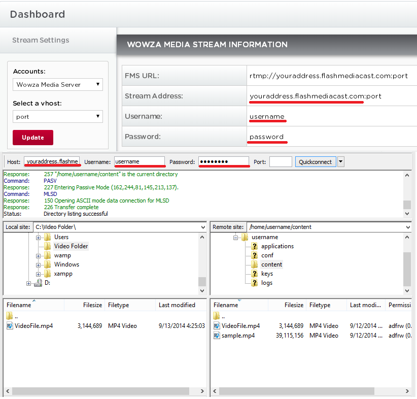This screenshot has width=417, height=399.
Task: Click the D: drive icon
Action: click(x=38, y=283)
